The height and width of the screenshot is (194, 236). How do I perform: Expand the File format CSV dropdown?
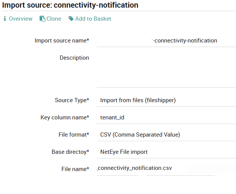[x=166, y=135]
